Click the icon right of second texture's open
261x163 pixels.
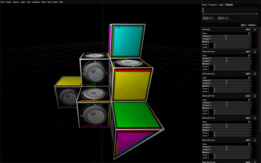[x=255, y=52]
